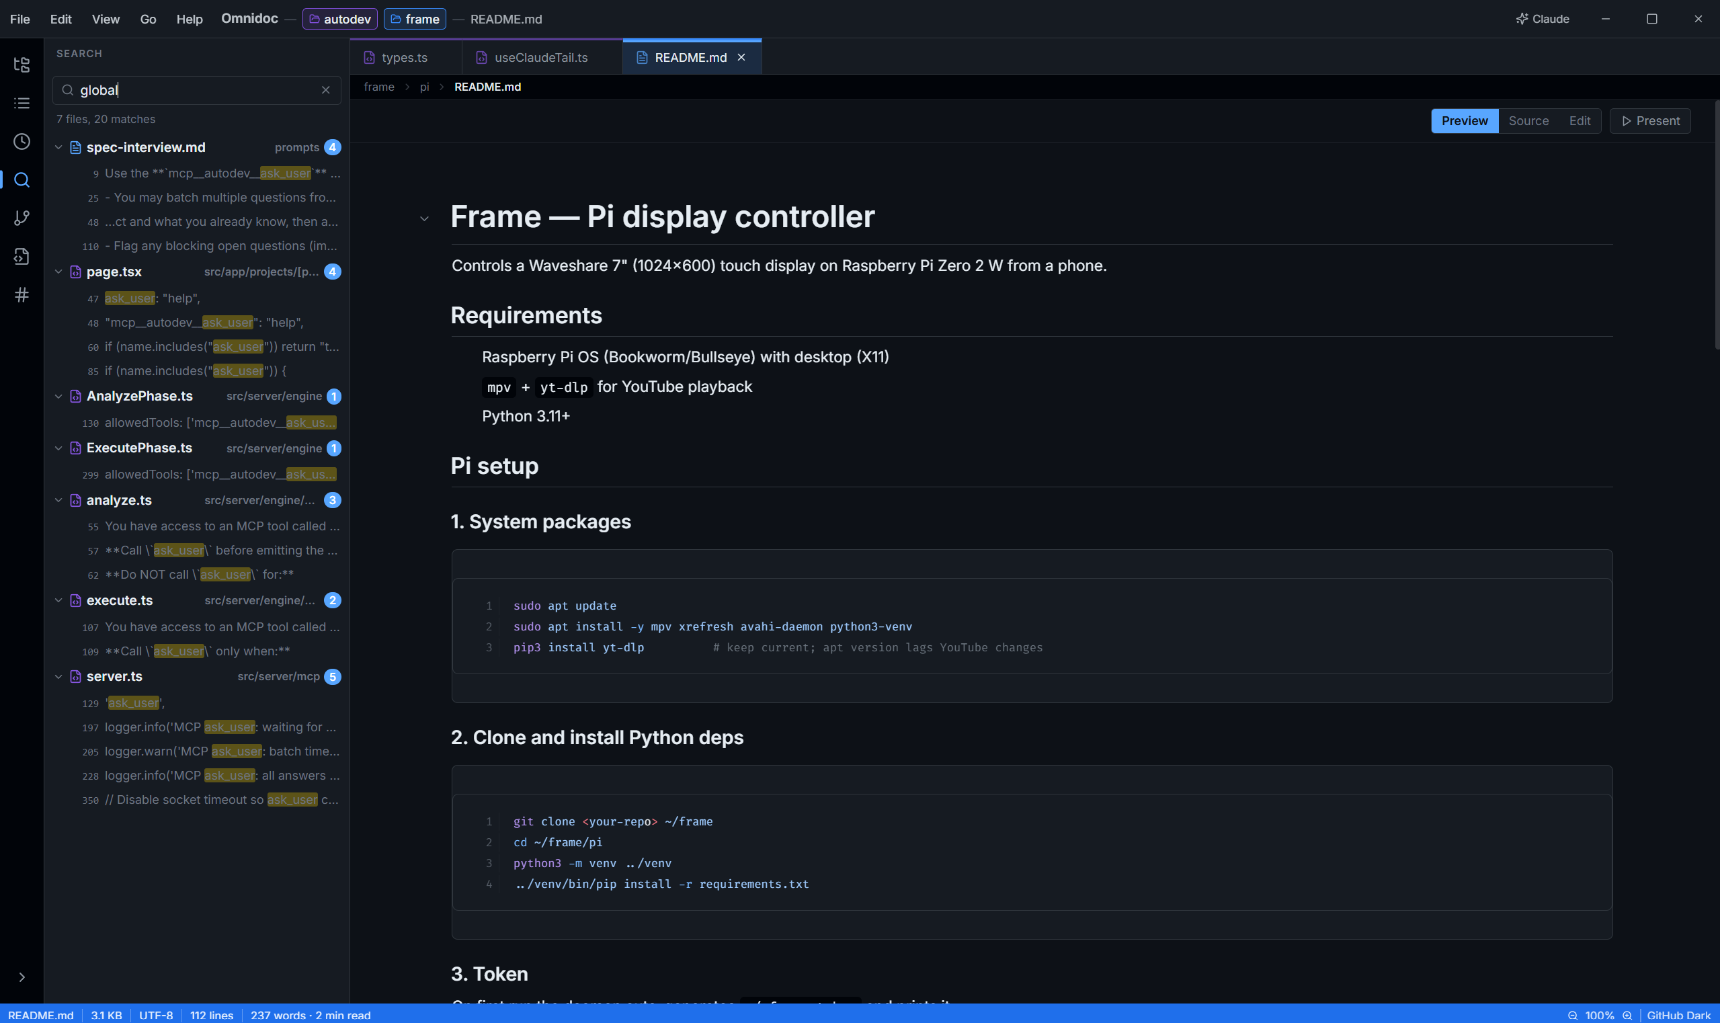Open the recent history clock icon
Screen dimensions: 1720x1023
click(22, 141)
